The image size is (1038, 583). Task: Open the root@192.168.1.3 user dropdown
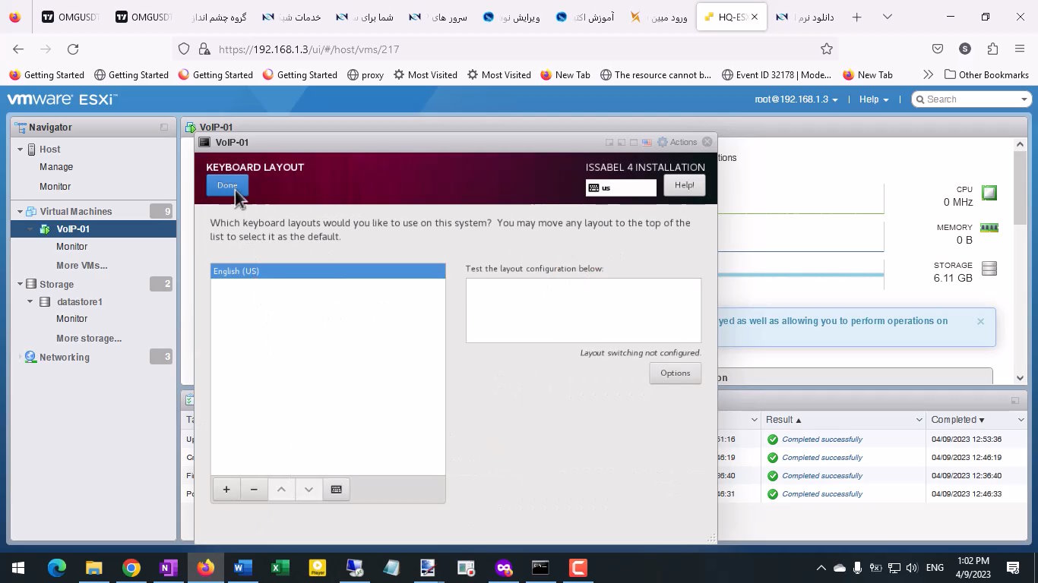tap(796, 99)
